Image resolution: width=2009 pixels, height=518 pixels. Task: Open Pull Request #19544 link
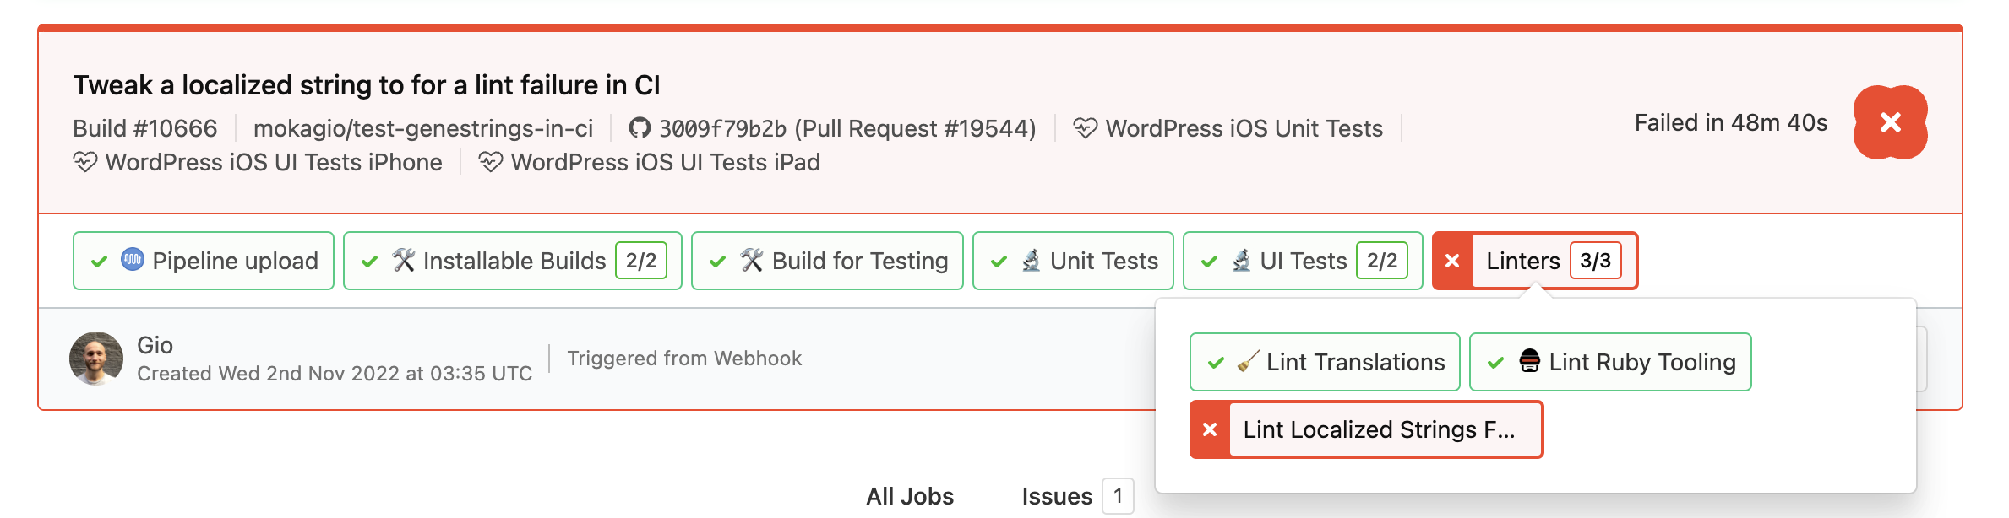pos(916,128)
